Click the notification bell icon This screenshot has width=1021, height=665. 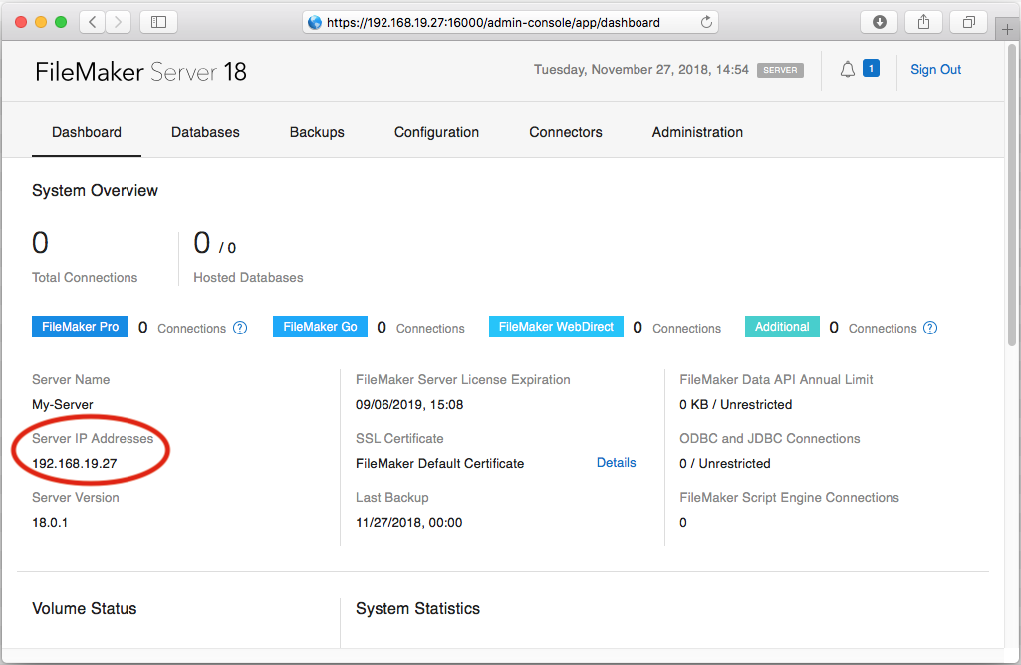click(x=847, y=69)
